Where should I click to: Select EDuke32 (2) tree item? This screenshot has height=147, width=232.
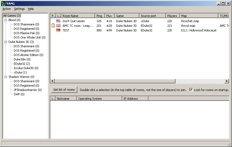click(x=22, y=64)
